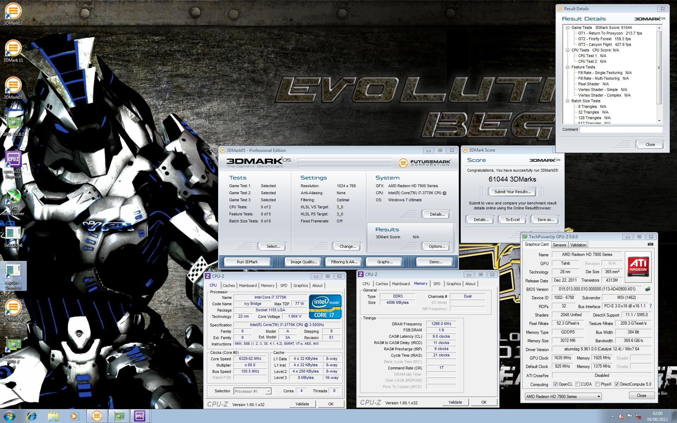Click Graphs button in 3DMark05
Image resolution: width=677 pixels, height=423 pixels.
coord(385,262)
